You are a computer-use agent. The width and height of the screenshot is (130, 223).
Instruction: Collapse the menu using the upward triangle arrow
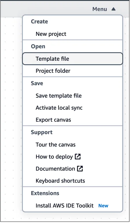[113, 9]
